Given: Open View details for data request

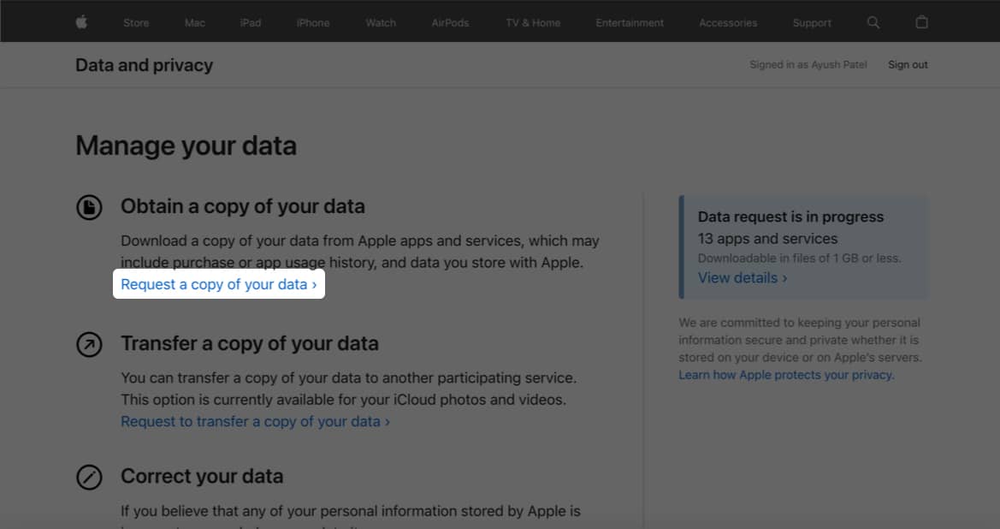Looking at the screenshot, I should coord(743,277).
